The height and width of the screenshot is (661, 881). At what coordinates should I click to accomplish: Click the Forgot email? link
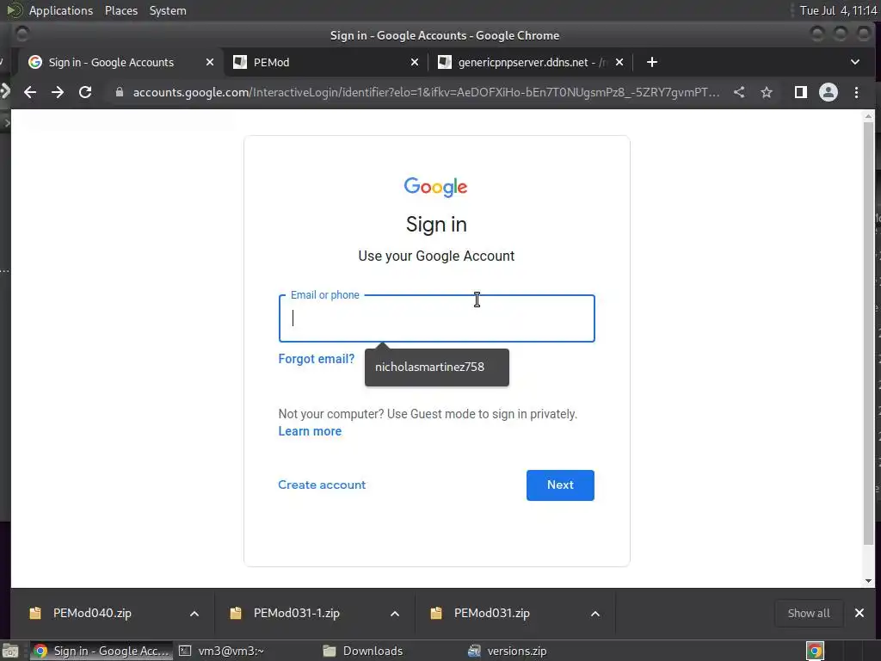[x=317, y=359]
